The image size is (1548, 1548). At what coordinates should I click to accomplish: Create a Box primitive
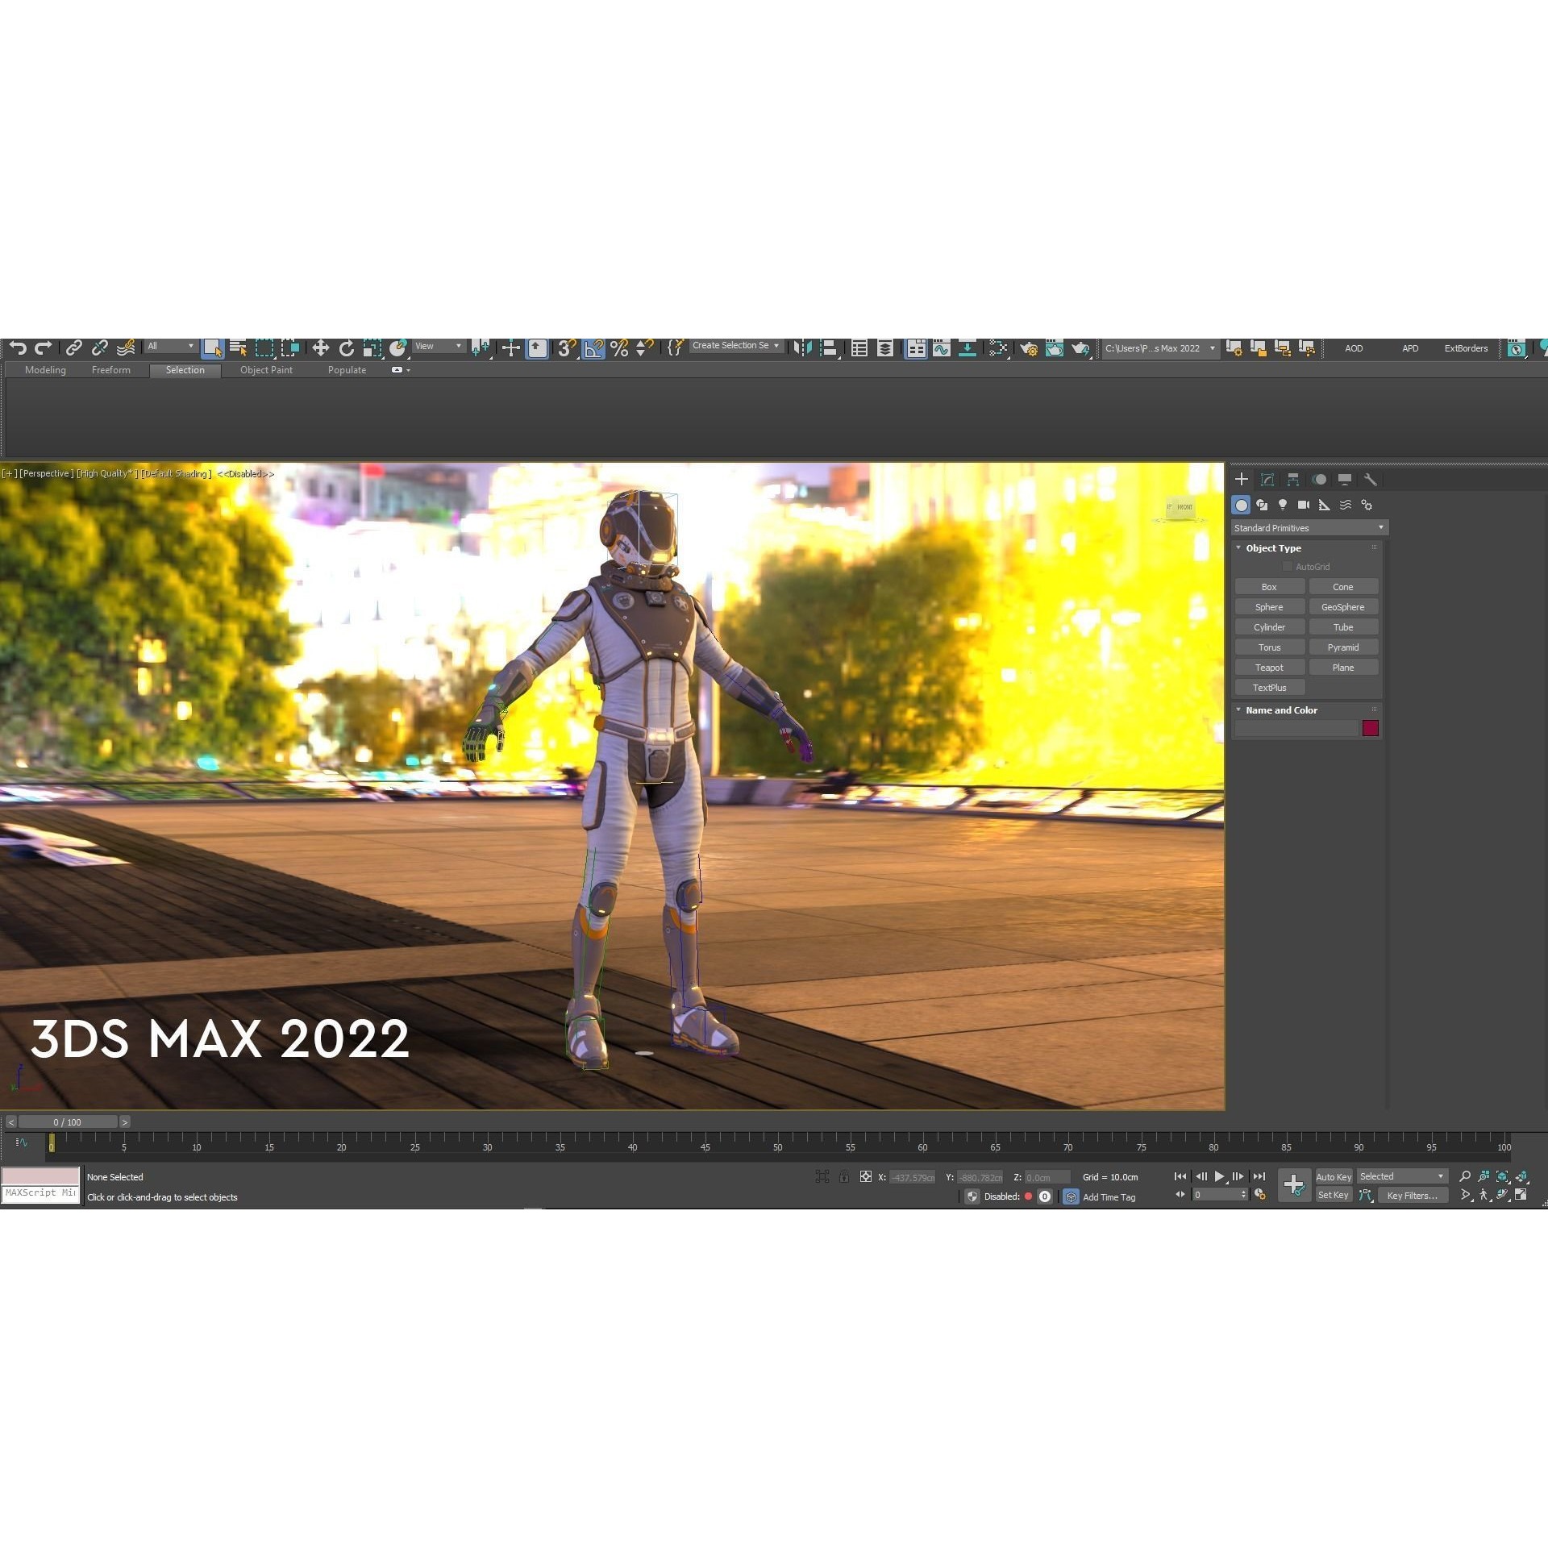[1269, 586]
